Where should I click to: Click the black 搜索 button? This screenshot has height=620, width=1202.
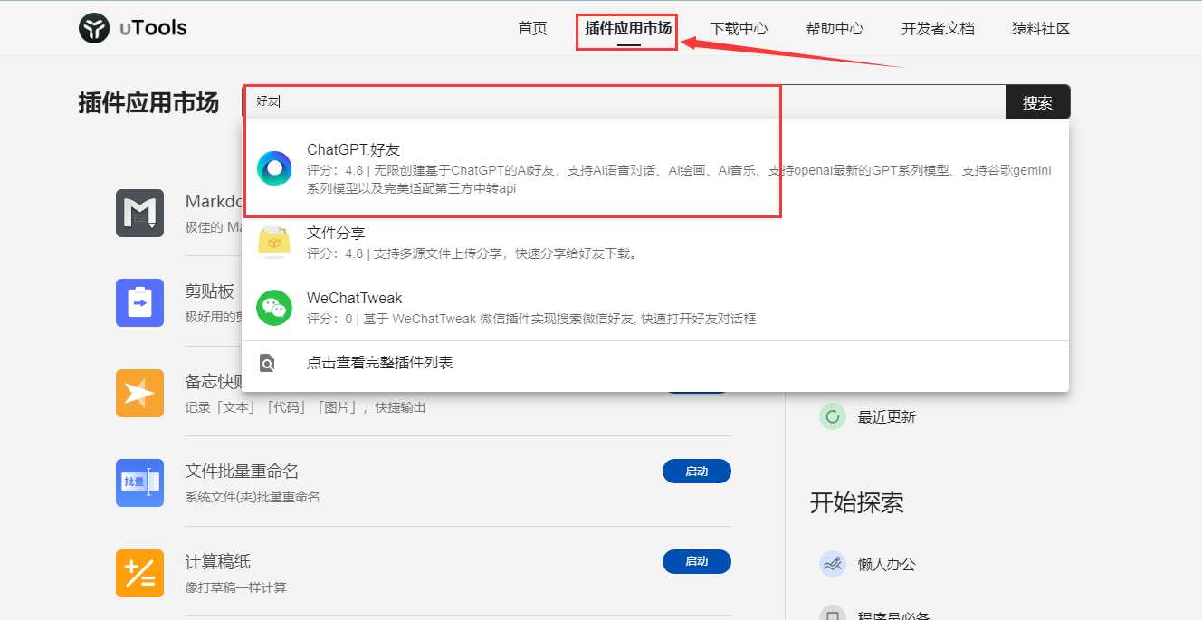pyautogui.click(x=1038, y=102)
